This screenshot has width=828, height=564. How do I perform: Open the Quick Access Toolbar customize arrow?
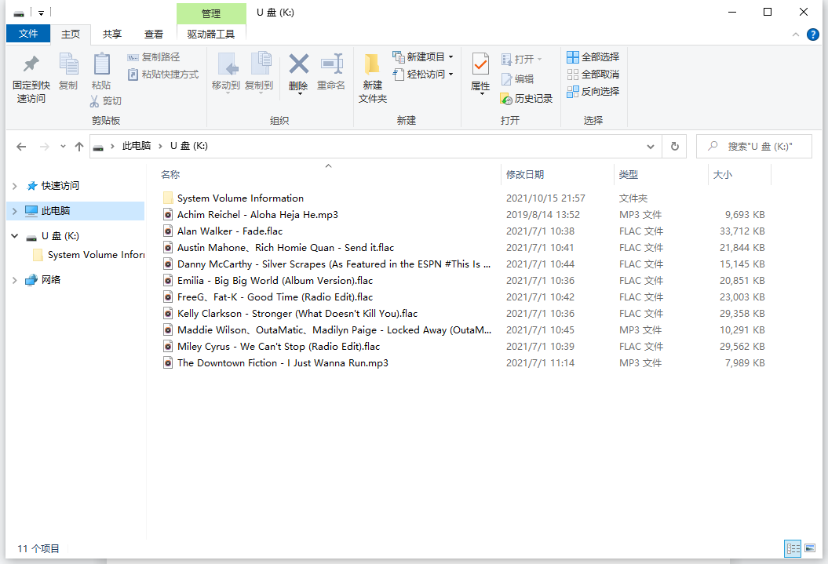[41, 13]
